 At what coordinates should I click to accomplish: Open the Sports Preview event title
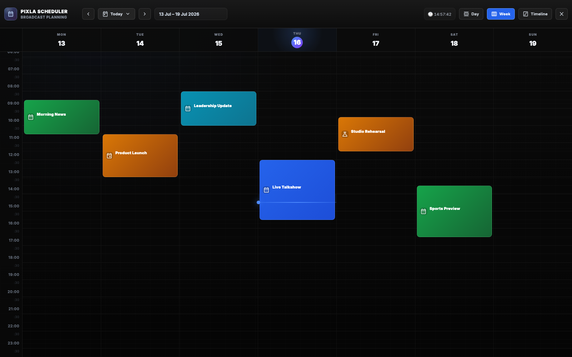click(x=445, y=208)
